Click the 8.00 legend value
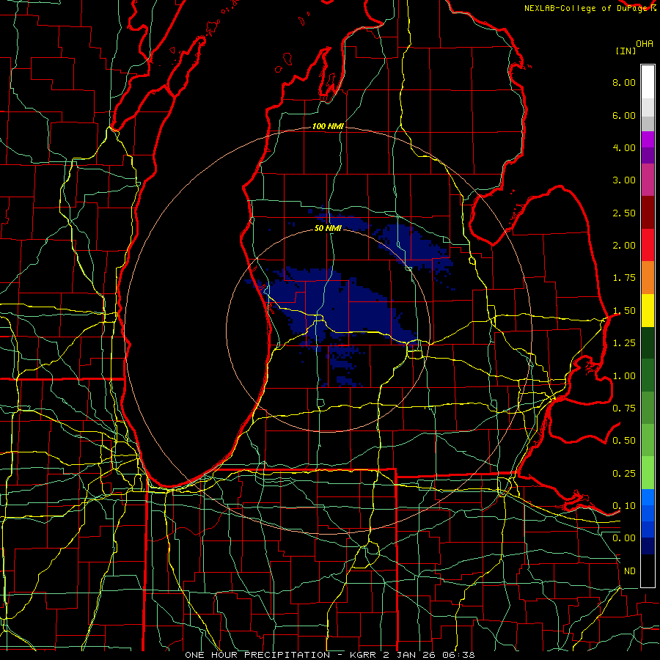Viewport: 660px width, 660px height. pos(624,82)
